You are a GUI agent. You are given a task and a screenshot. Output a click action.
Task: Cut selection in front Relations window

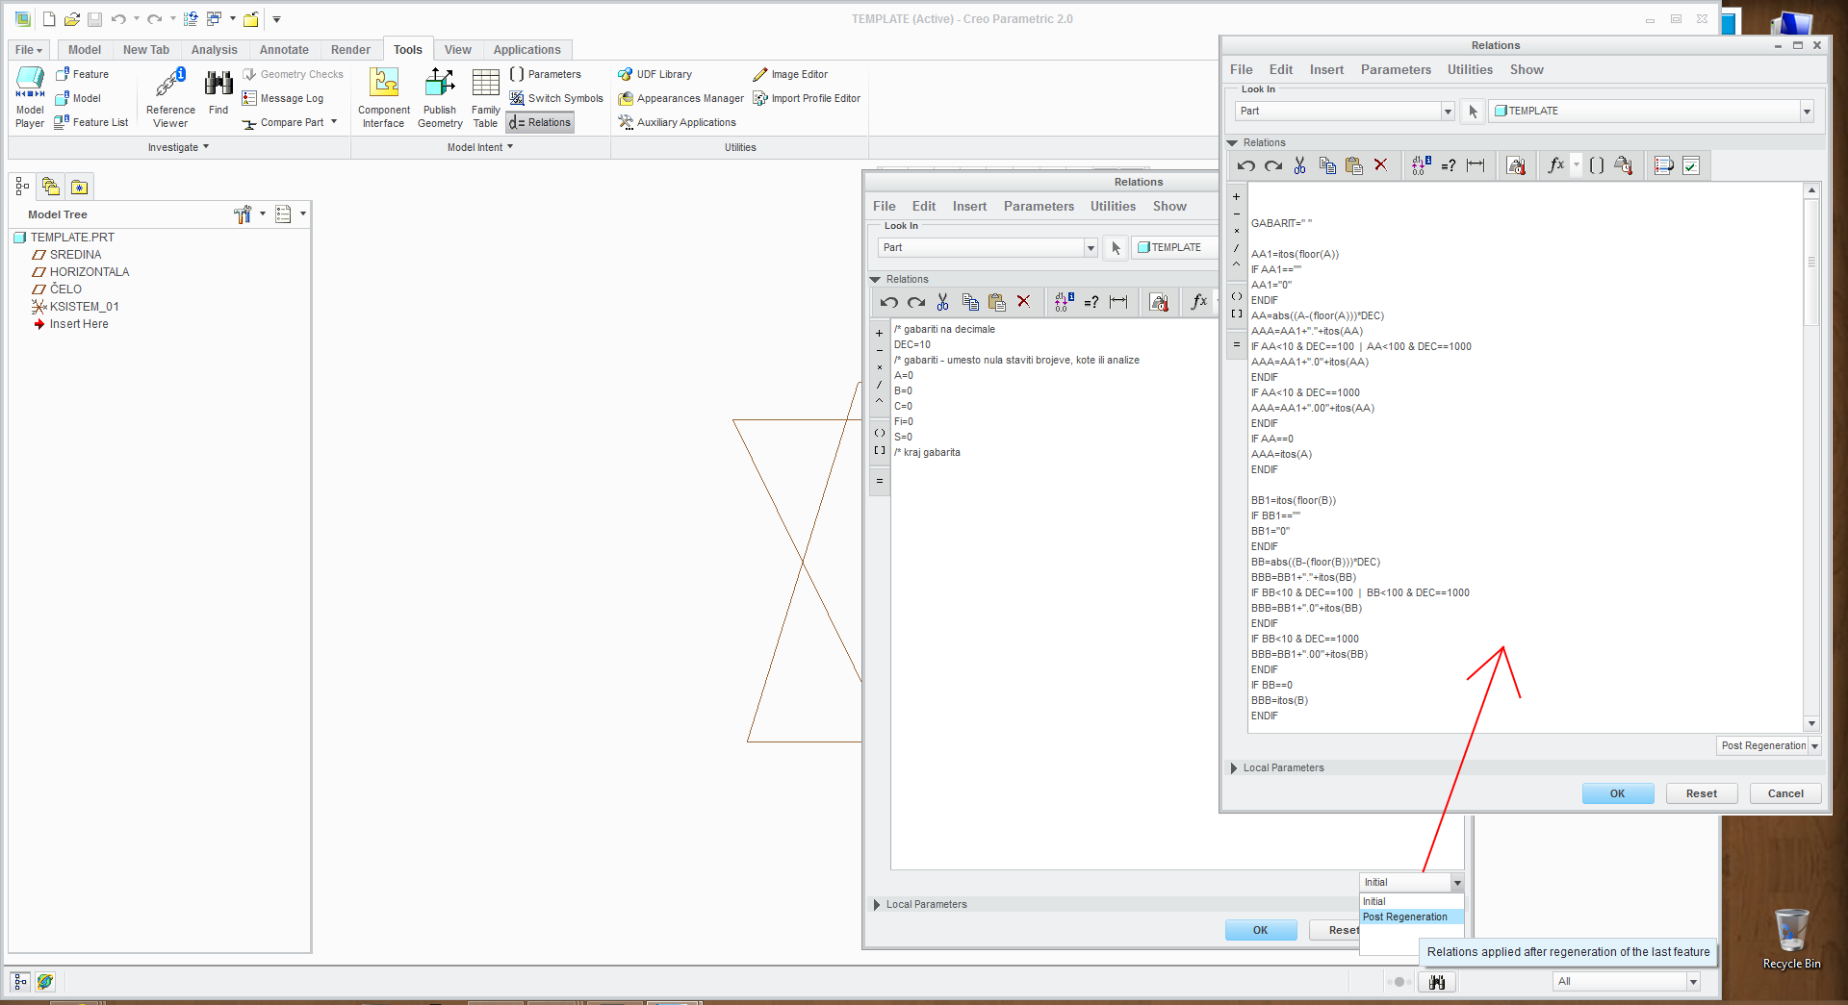tap(1299, 165)
